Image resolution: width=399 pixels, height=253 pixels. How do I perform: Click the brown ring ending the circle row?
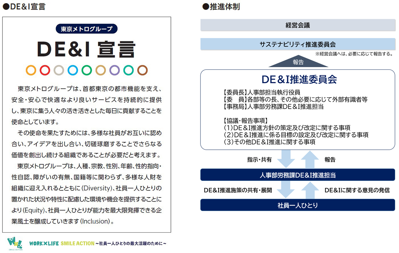tap(142, 70)
